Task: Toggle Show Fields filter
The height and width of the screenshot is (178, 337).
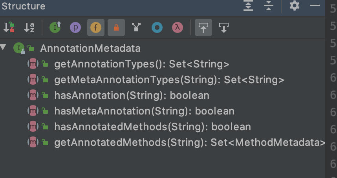Action: 96,27
